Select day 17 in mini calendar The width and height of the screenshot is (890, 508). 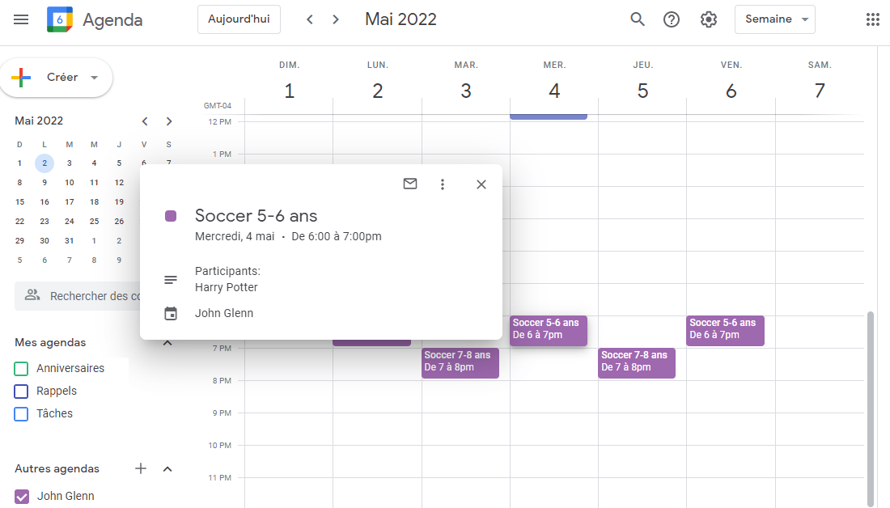70,202
